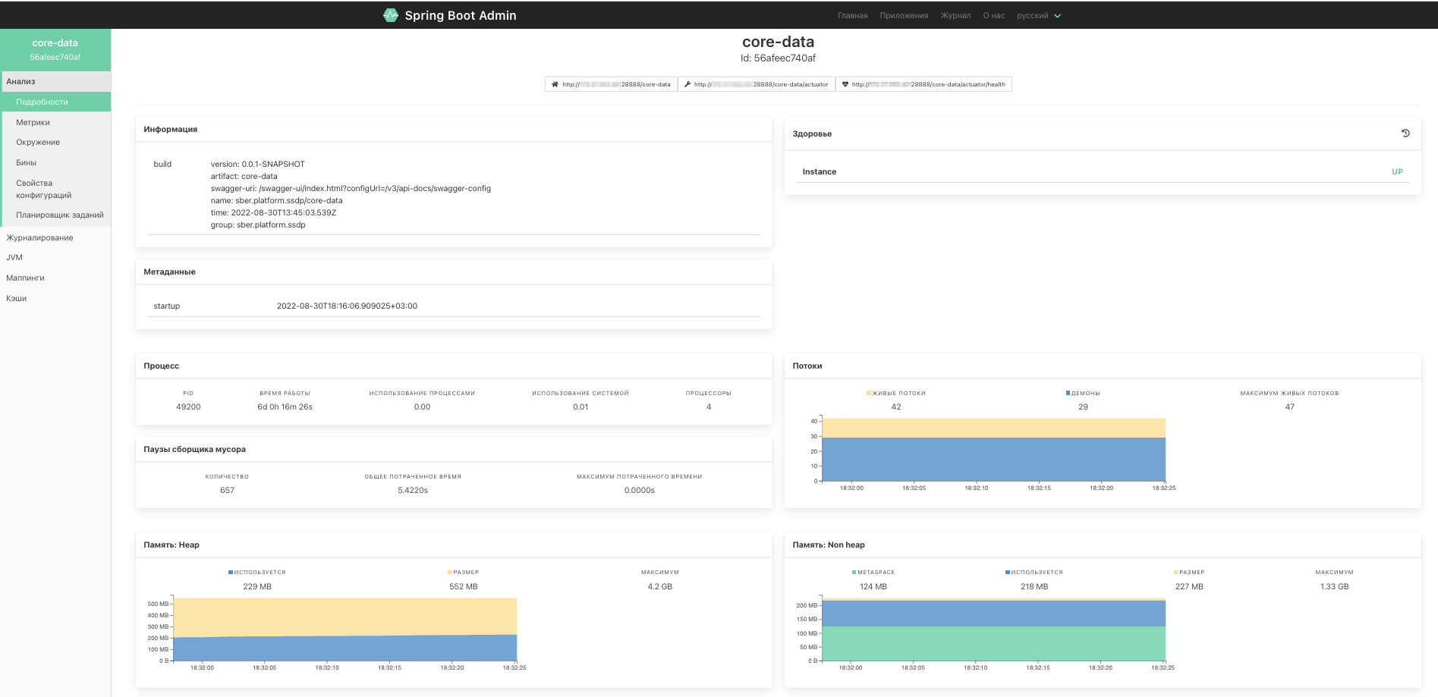Viewport: 1438px width, 697px height.
Task: Click the Heap Размер legend color square
Action: [x=450, y=572]
